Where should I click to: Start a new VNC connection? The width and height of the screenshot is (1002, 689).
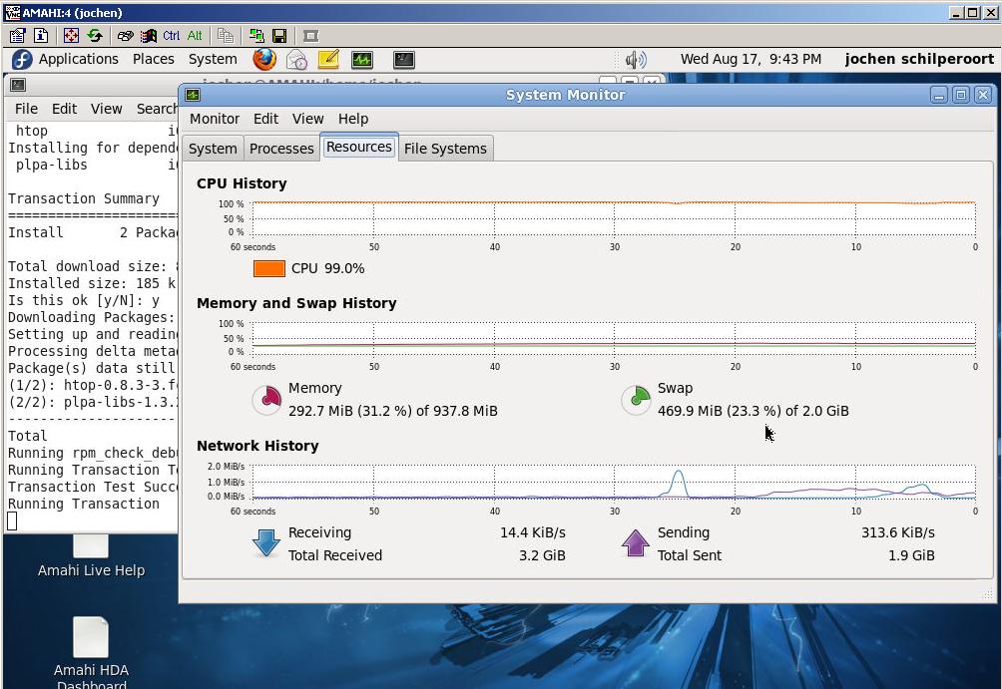pyautogui.click(x=256, y=36)
